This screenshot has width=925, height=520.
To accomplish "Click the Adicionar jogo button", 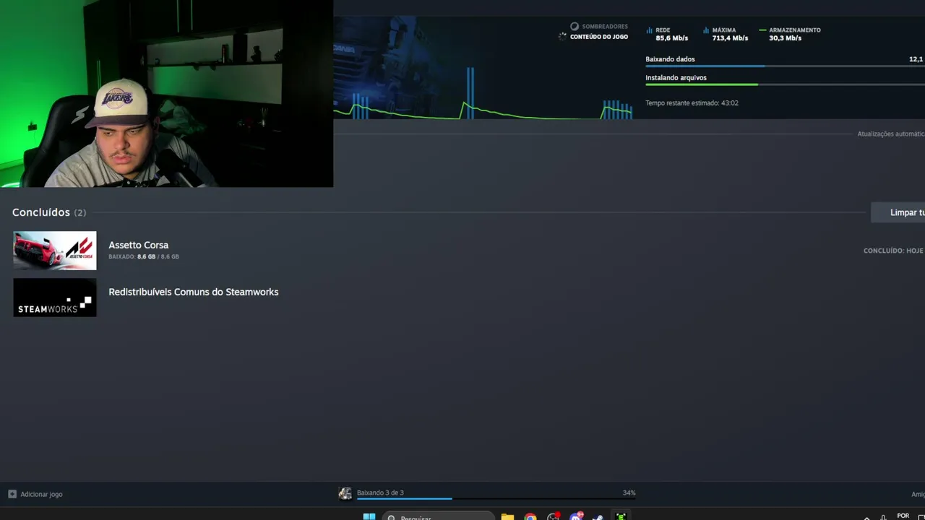I will click(x=35, y=494).
